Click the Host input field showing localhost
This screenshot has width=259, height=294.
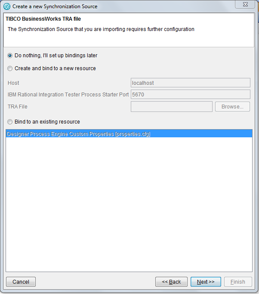(x=191, y=83)
